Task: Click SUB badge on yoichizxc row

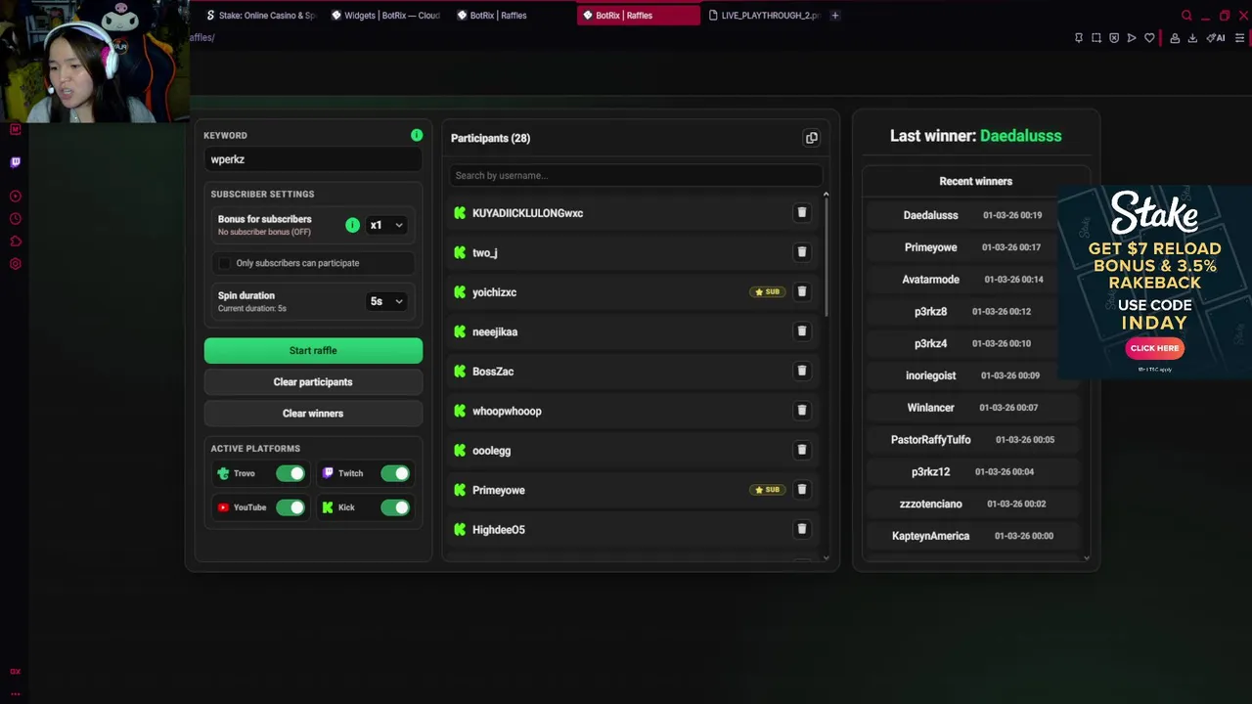Action: coord(767,292)
